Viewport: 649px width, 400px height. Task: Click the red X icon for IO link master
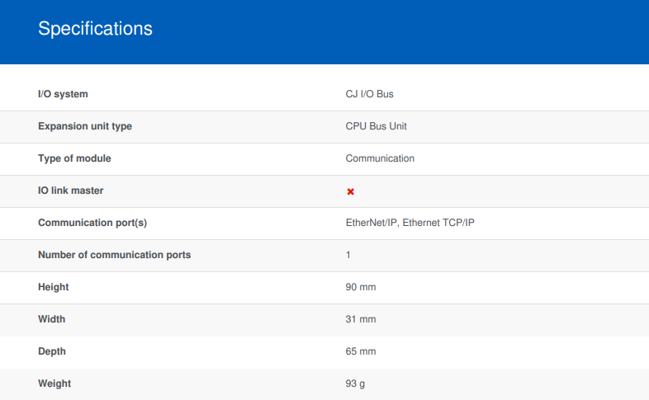(x=350, y=191)
